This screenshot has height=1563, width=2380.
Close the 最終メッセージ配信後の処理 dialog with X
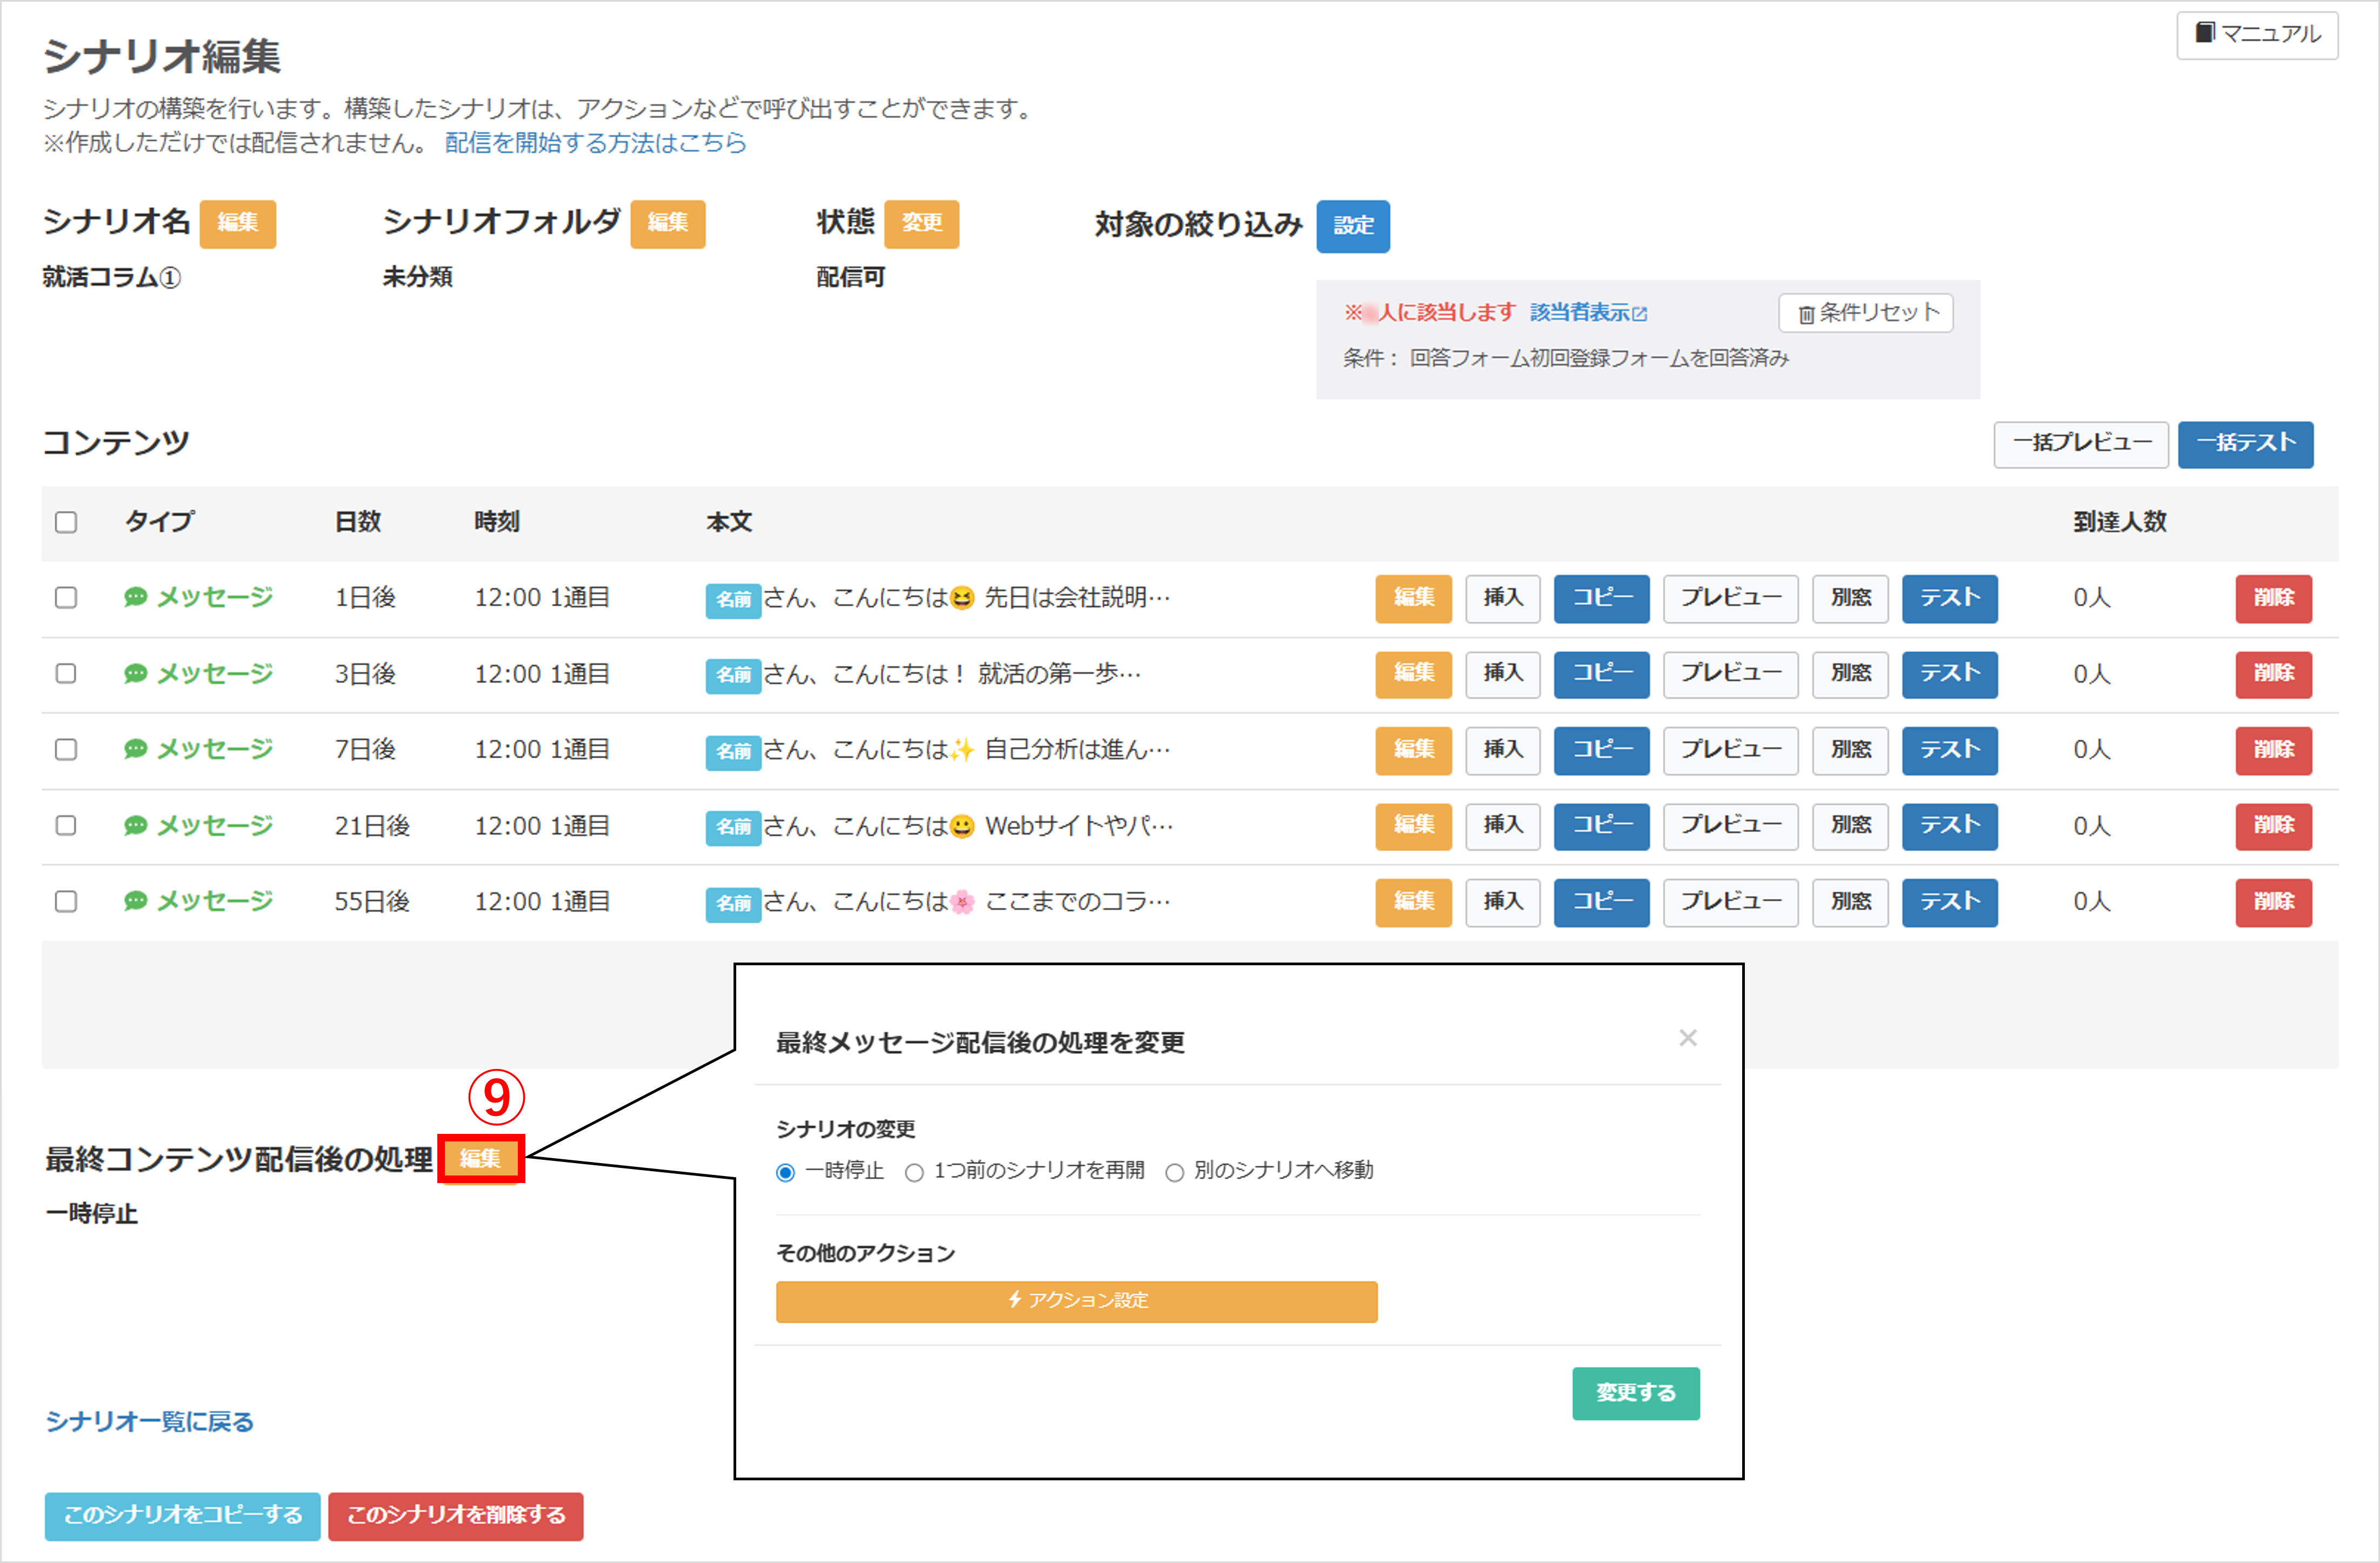1687,1038
